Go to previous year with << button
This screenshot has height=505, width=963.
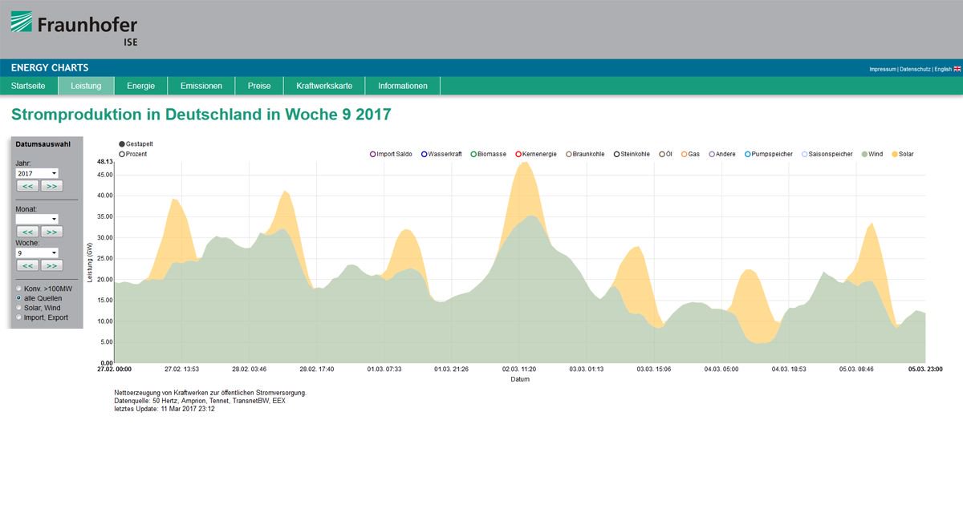coord(27,186)
